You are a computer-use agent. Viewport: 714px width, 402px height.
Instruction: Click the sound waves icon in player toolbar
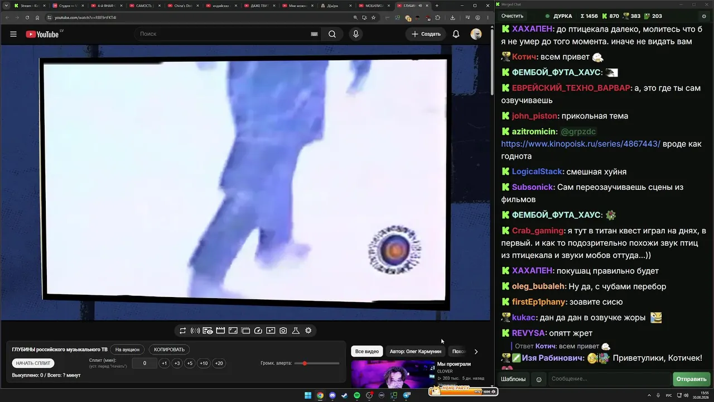point(195,331)
